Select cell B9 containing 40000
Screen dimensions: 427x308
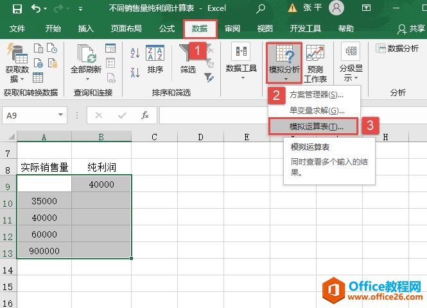(101, 184)
